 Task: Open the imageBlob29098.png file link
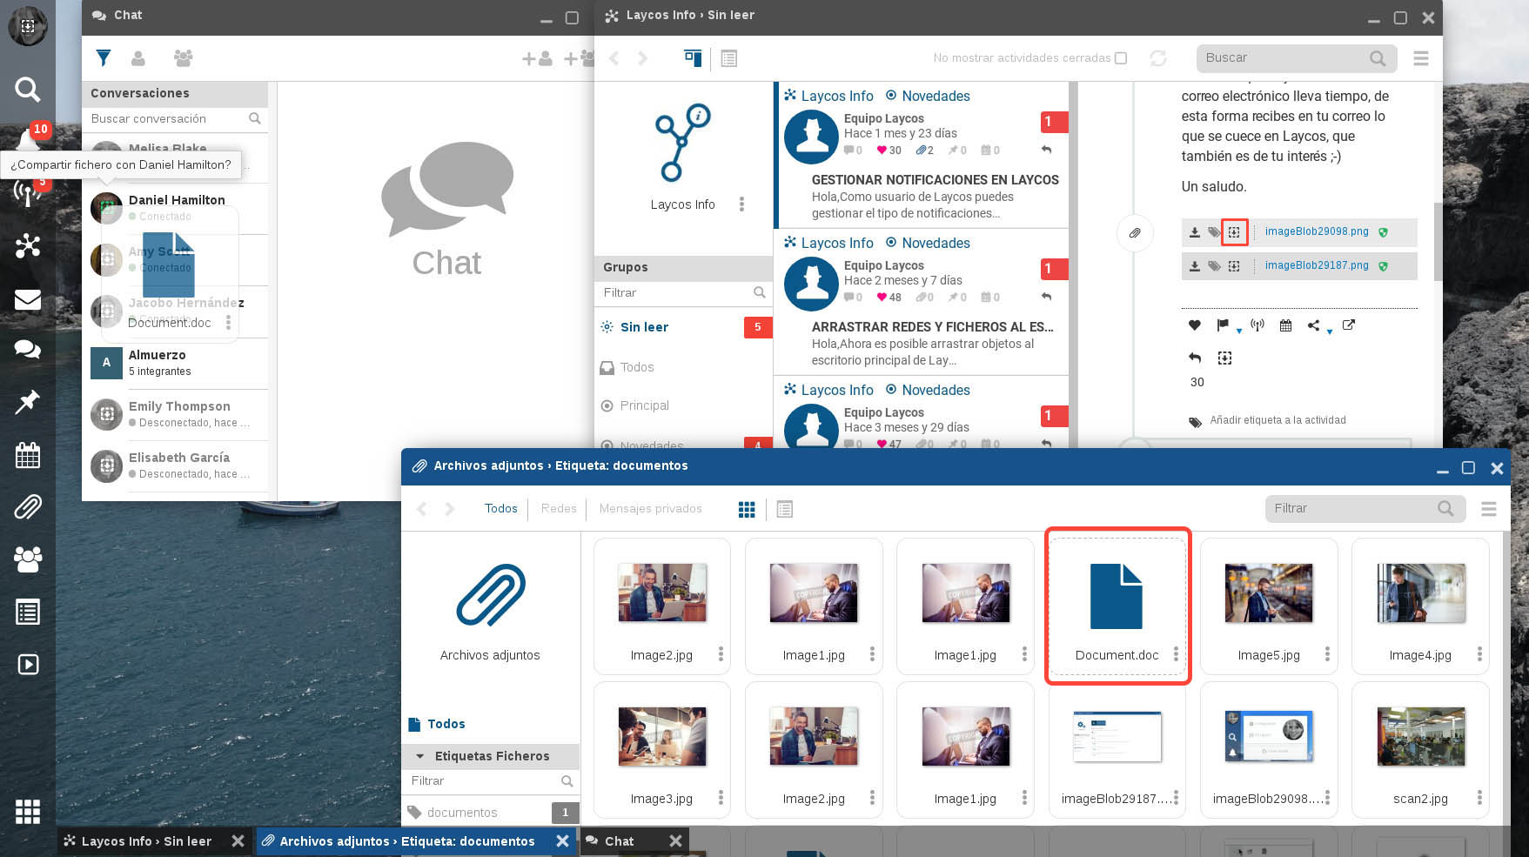[1317, 232]
